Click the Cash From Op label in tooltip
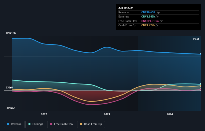 (x=127, y=25)
